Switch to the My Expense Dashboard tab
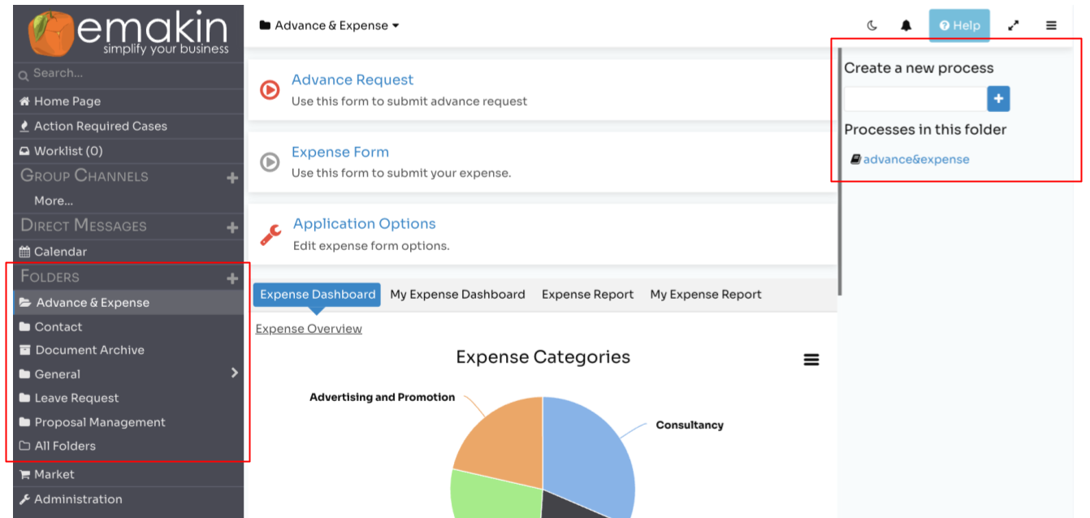The width and height of the screenshot is (1090, 518). (x=457, y=295)
